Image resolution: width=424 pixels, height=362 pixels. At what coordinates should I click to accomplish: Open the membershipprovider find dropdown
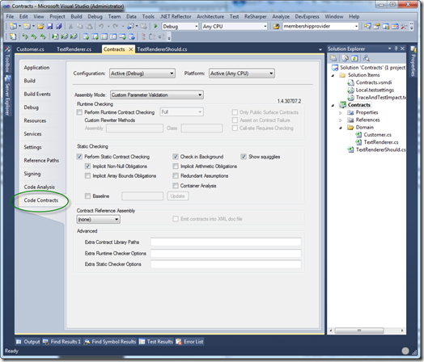point(320,26)
